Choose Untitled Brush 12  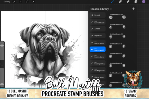(x=117, y=26)
